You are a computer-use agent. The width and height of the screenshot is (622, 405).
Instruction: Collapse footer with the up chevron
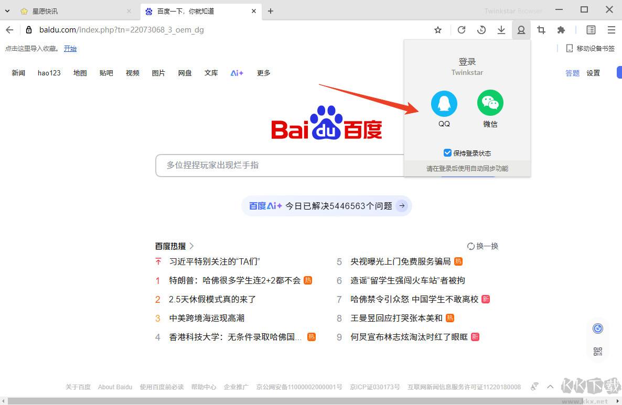pos(550,387)
